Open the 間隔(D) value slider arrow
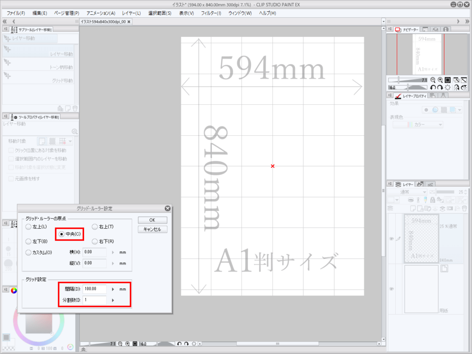472x354 pixels. click(x=114, y=289)
